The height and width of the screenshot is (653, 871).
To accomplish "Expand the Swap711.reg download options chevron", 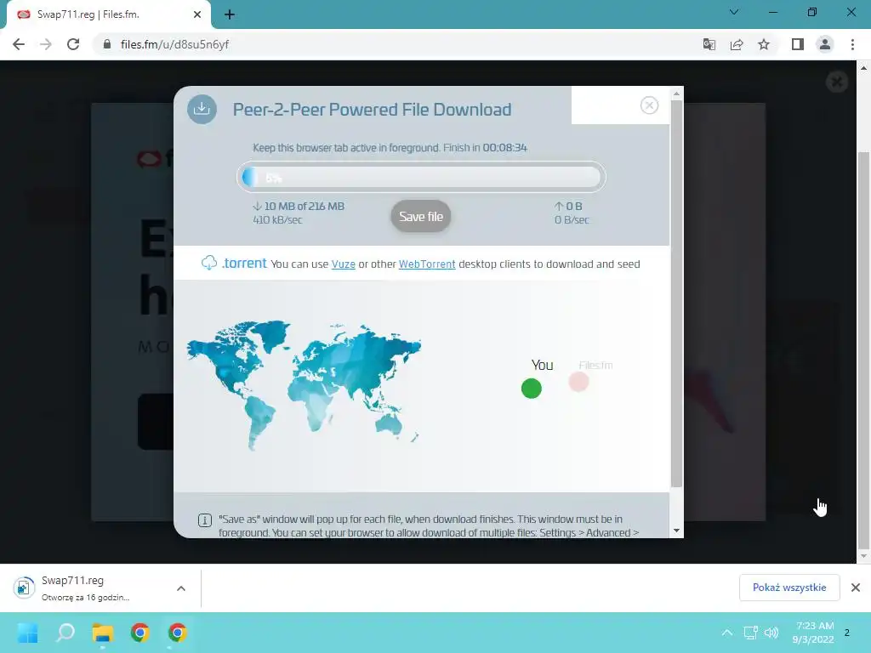I will click(181, 588).
